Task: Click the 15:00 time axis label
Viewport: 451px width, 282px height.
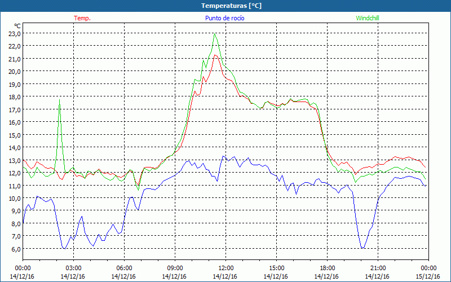Action: [276, 268]
